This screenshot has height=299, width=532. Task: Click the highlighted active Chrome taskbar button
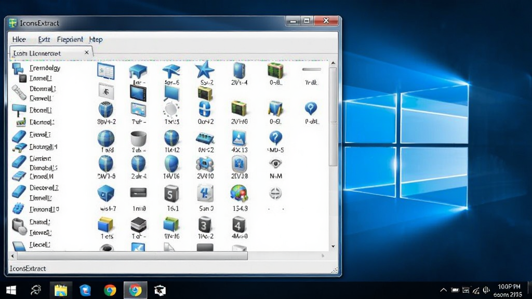click(x=135, y=290)
